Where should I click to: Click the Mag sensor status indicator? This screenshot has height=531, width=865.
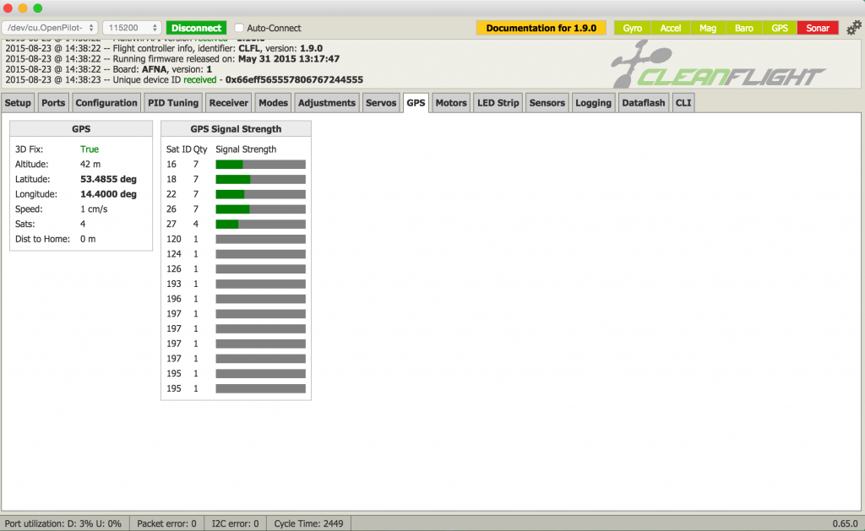point(708,28)
